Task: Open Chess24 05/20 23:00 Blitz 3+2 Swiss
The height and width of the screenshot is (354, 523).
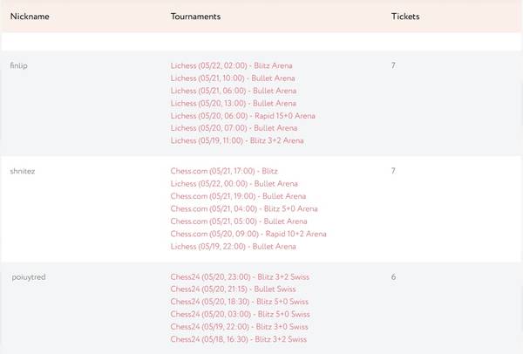Action: pos(240,277)
